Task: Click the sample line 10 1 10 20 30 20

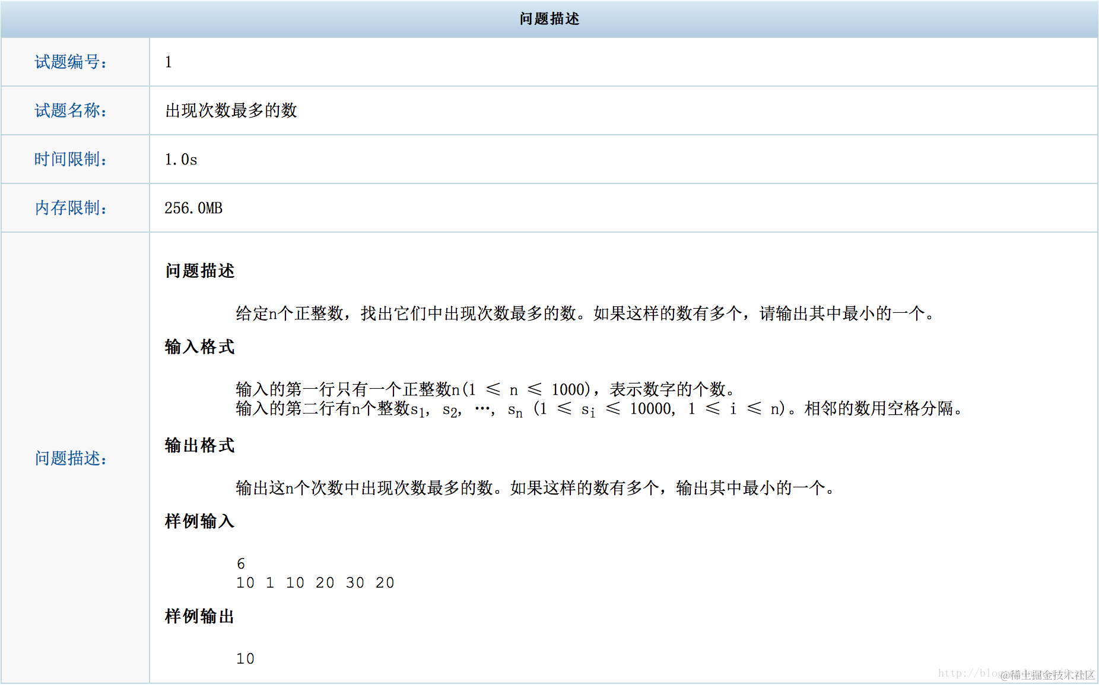Action: (315, 583)
